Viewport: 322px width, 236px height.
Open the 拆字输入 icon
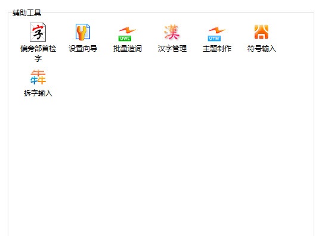38,77
